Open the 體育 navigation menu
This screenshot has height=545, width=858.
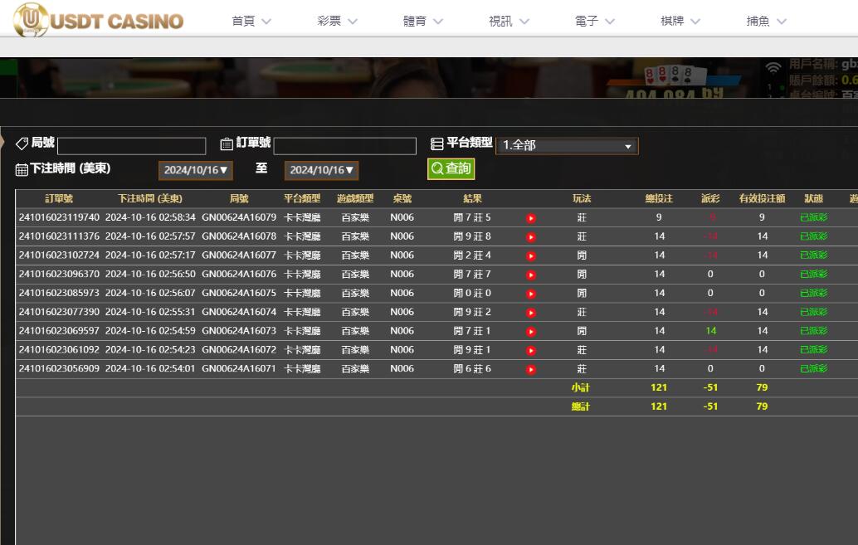pos(423,22)
